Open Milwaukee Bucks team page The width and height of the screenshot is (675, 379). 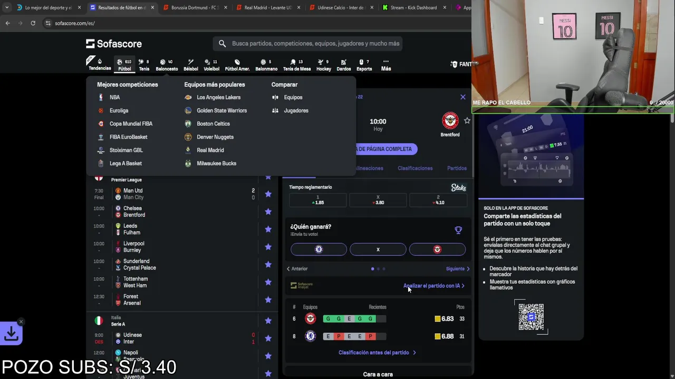[x=216, y=163]
